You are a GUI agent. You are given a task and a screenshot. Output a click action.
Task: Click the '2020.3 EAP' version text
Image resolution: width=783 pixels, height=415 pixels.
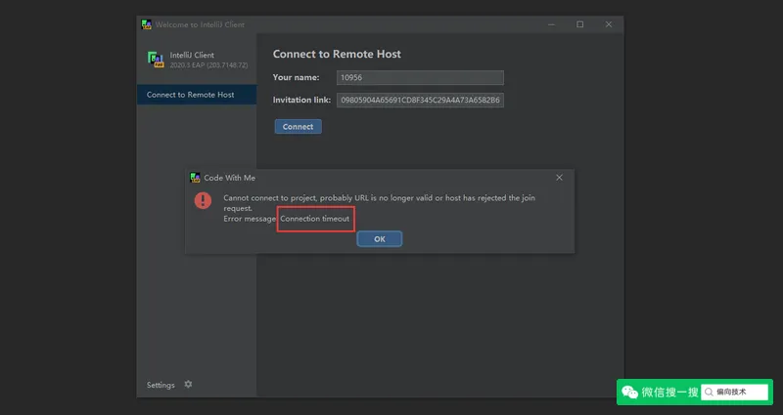click(208, 65)
